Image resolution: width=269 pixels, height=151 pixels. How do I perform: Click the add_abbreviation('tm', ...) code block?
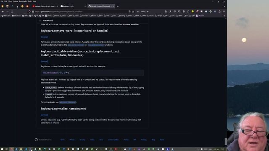coord(92,73)
